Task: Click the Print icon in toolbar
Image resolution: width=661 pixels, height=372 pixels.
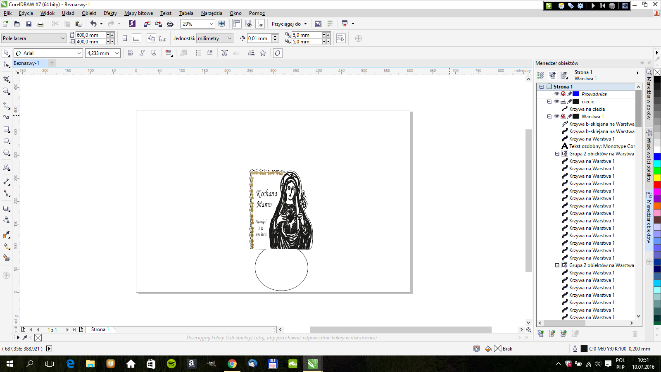Action: click(40, 24)
